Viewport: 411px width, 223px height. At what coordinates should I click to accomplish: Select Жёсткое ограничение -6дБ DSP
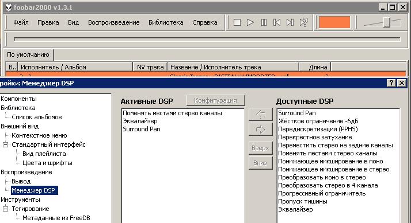coord(318,121)
